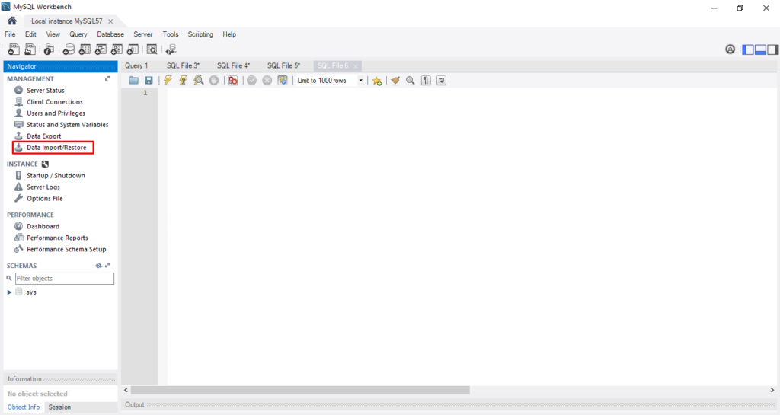Click the create new table icon
Image resolution: width=780 pixels, height=415 pixels.
(x=85, y=49)
